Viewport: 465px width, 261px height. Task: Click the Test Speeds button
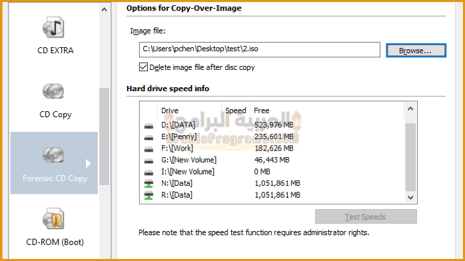pyautogui.click(x=366, y=216)
